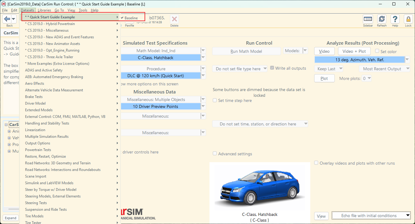
Task: Click the Lock padlock icon
Action: [408, 19]
